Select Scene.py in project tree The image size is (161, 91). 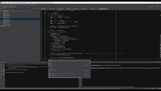6,21
